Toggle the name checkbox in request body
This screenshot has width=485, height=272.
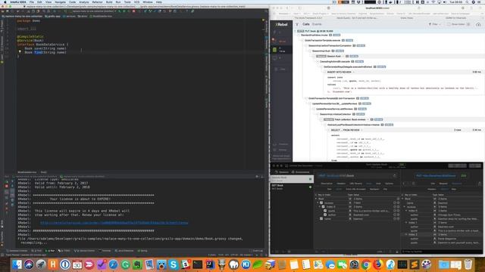click(321, 218)
